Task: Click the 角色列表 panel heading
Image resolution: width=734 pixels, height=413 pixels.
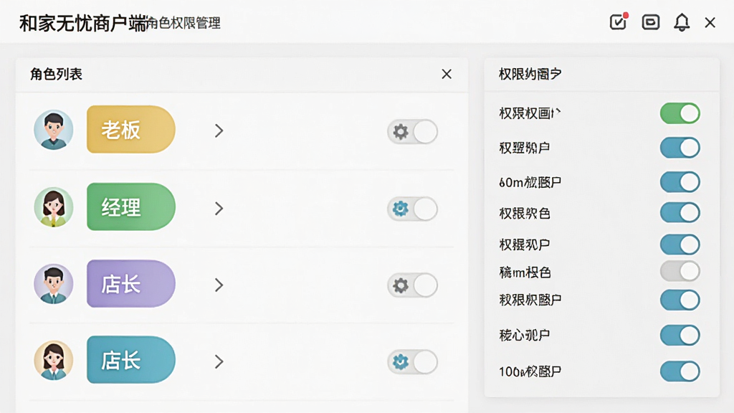Action: [56, 74]
